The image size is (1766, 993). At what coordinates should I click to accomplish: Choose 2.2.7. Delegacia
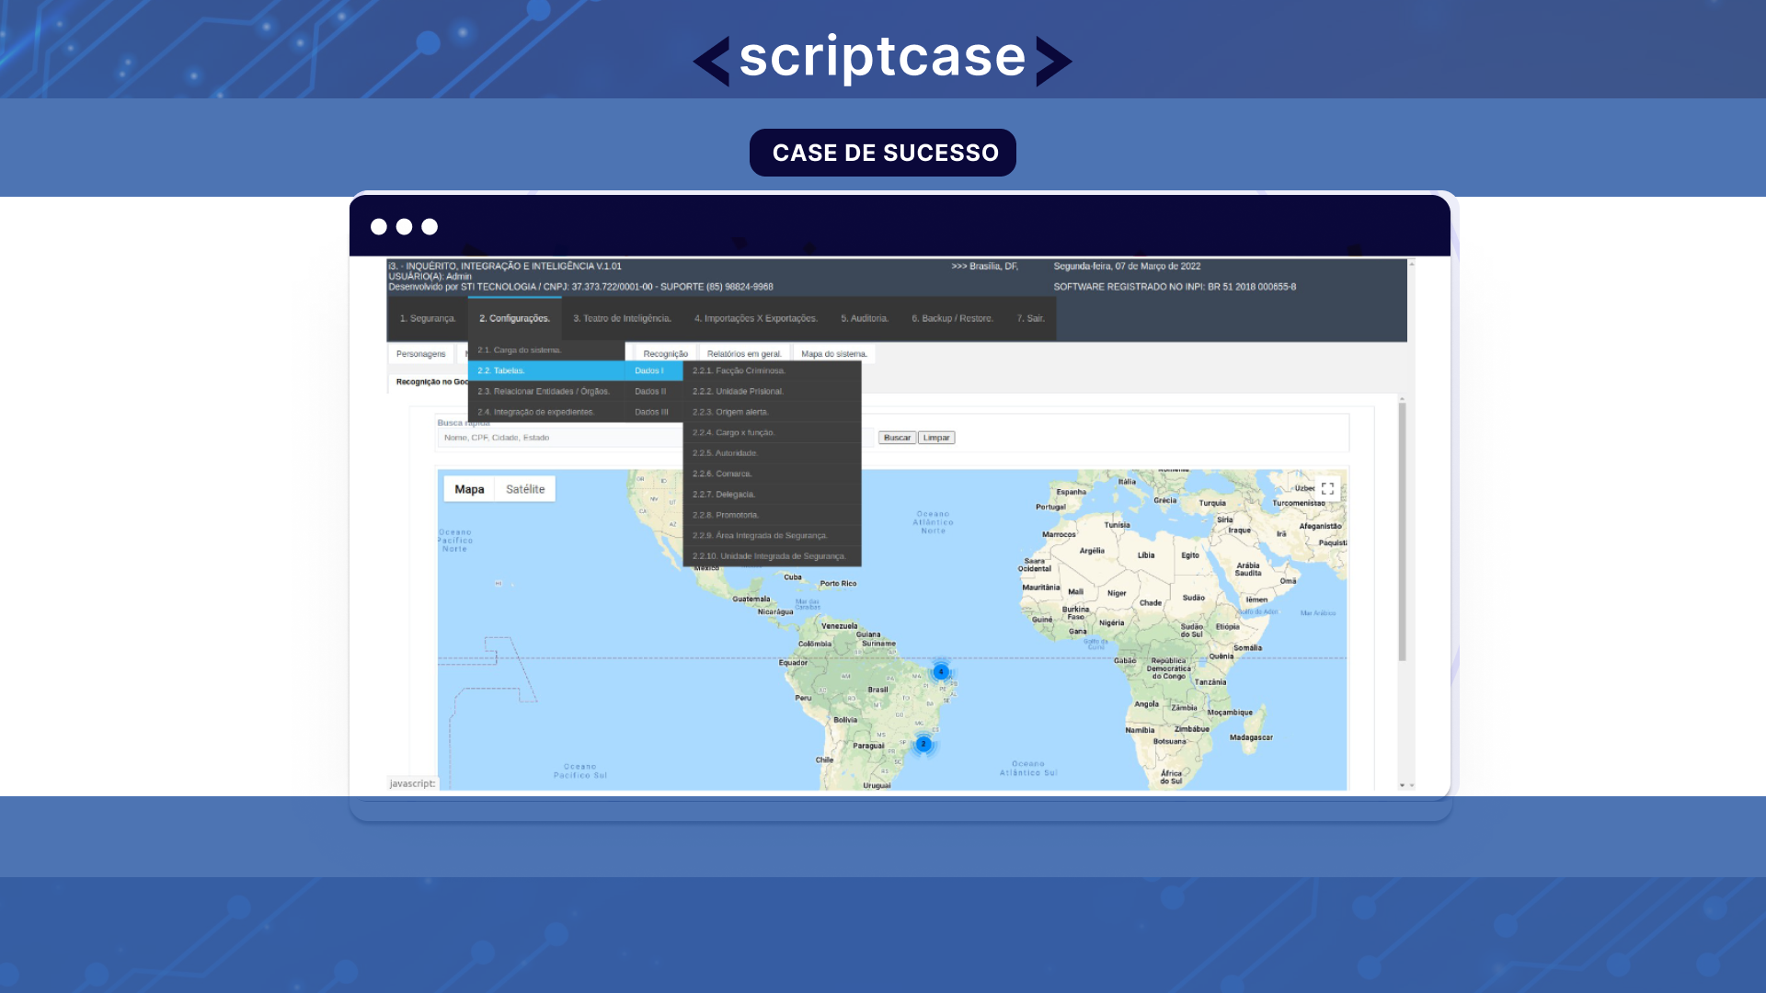(x=772, y=495)
